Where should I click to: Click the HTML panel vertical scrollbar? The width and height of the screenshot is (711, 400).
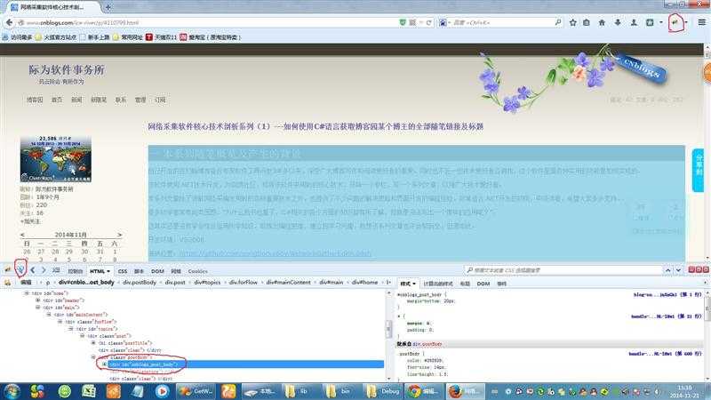click(388, 335)
